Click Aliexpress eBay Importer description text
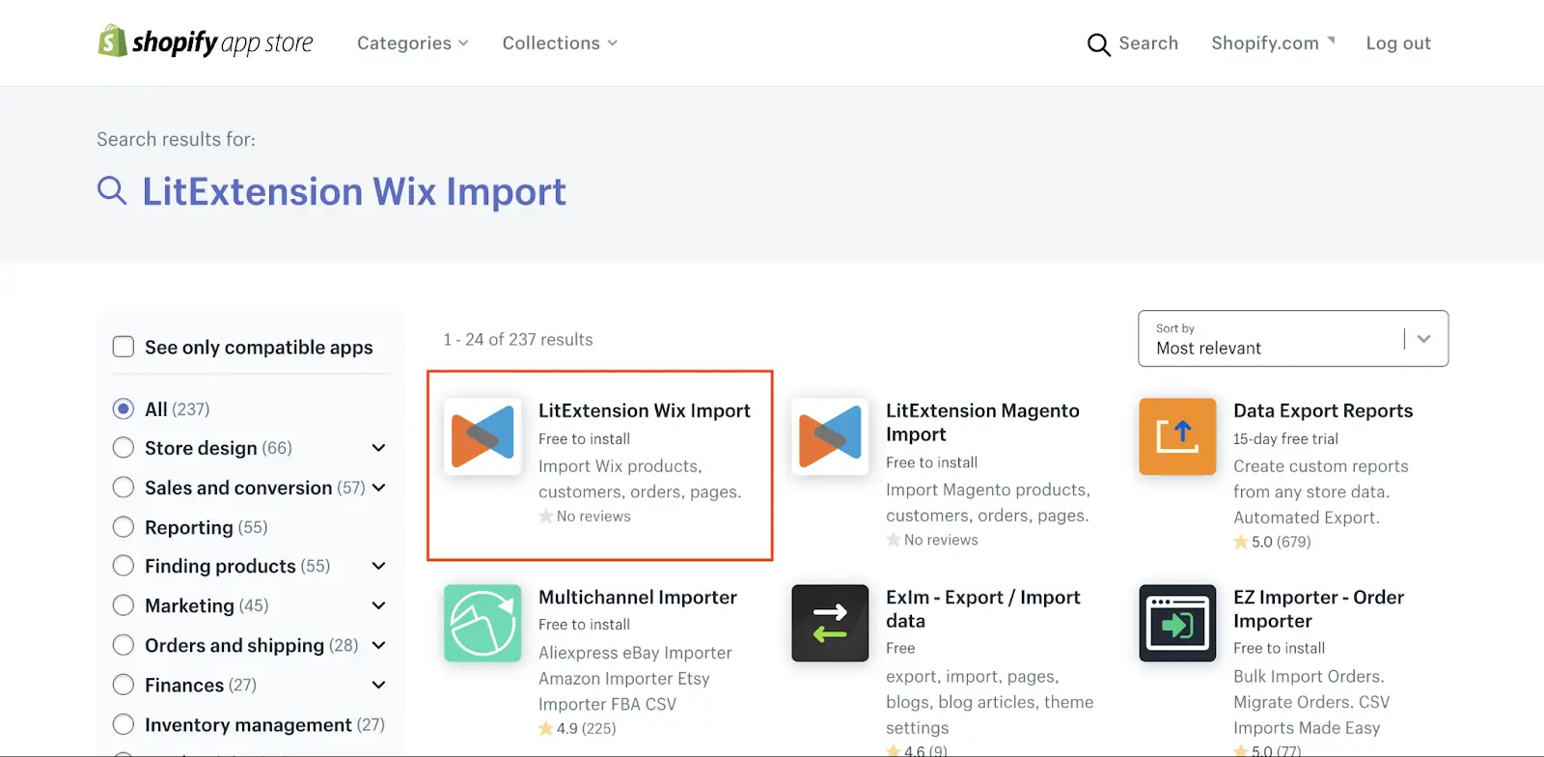The width and height of the screenshot is (1544, 757). [x=635, y=679]
